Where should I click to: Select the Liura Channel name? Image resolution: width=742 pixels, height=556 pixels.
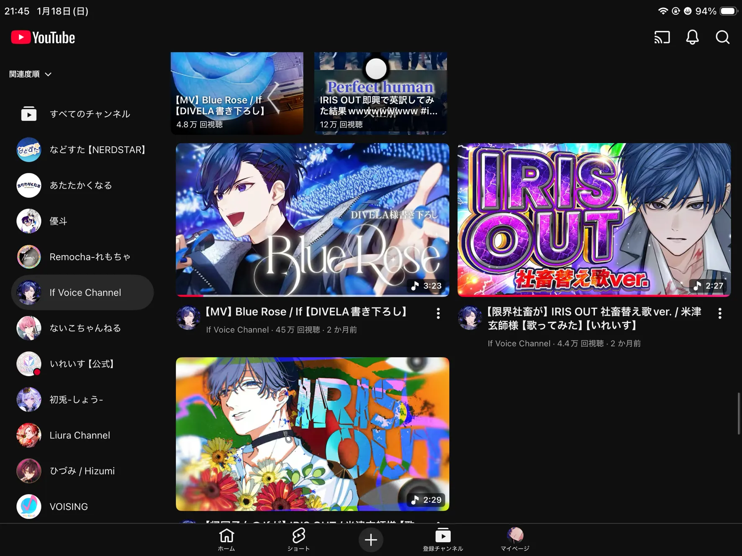(80, 435)
